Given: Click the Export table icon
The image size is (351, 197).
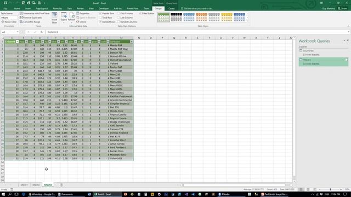Looking at the screenshot, I should 64,15.
